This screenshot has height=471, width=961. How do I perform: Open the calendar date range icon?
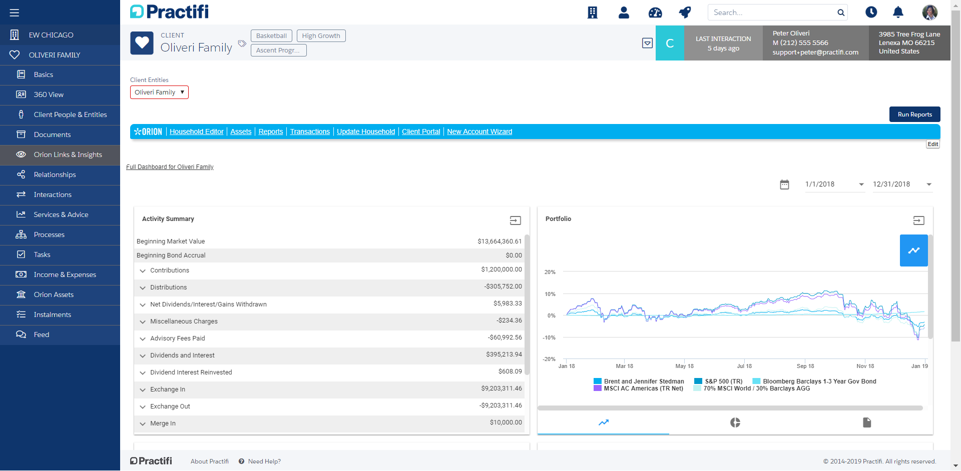784,184
